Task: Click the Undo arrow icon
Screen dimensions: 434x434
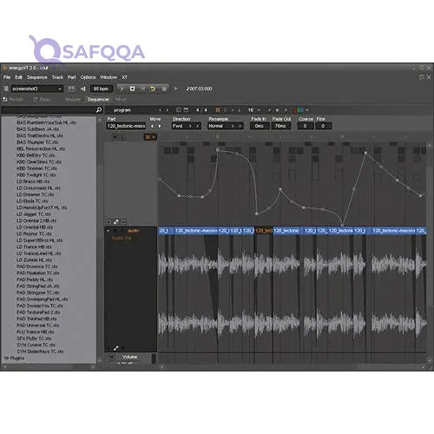Action: tap(5, 99)
